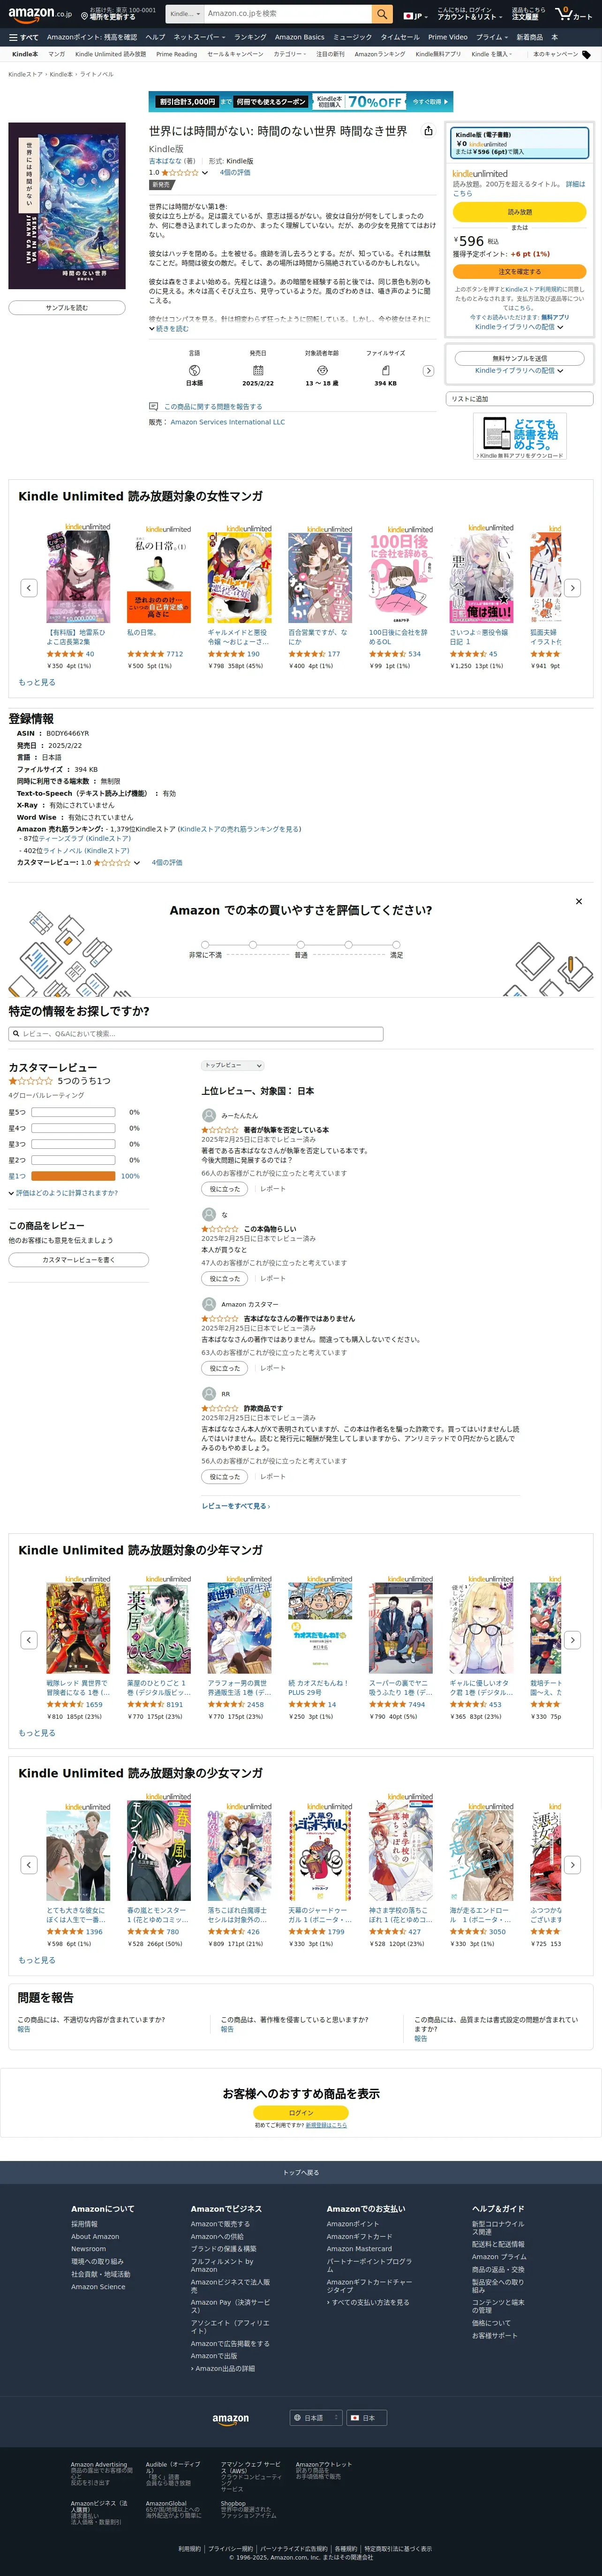Click the サンプルを読む button
This screenshot has height=2576, width=602.
pos(67,308)
